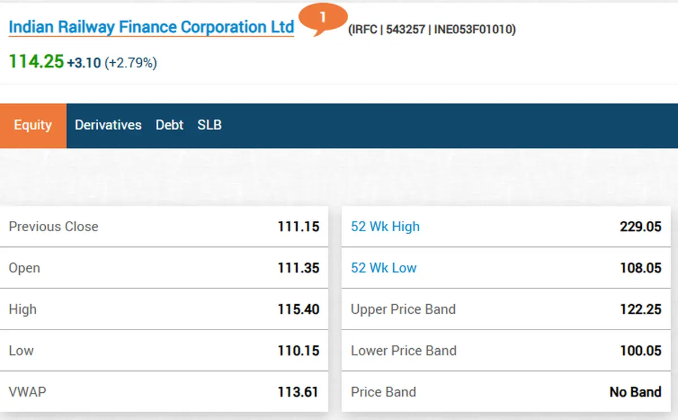Click the Upper Price Band value 122.25
This screenshot has height=420, width=678.
pyautogui.click(x=640, y=309)
